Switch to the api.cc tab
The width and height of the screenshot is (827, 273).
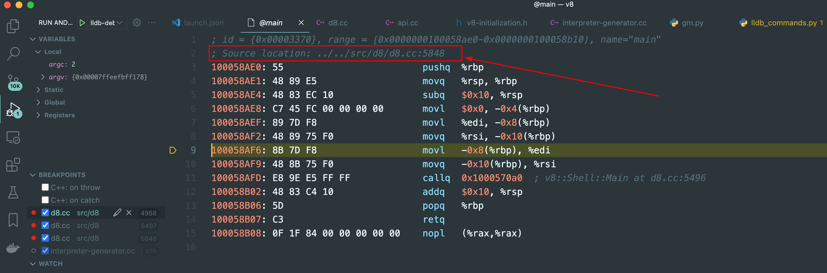402,23
